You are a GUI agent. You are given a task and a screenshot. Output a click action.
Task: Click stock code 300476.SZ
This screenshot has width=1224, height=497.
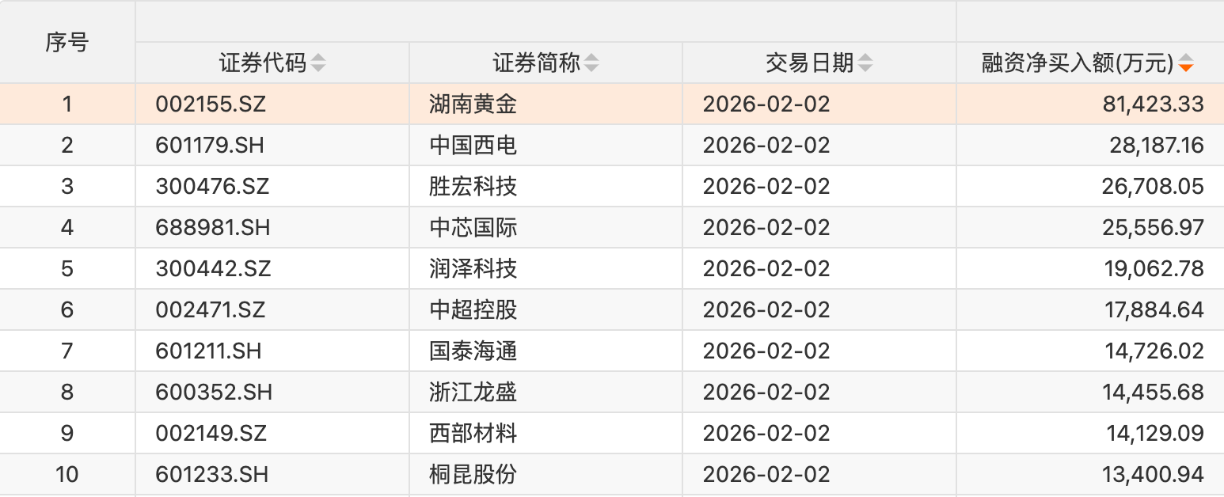coord(212,187)
